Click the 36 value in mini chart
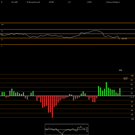 tap(87, 128)
